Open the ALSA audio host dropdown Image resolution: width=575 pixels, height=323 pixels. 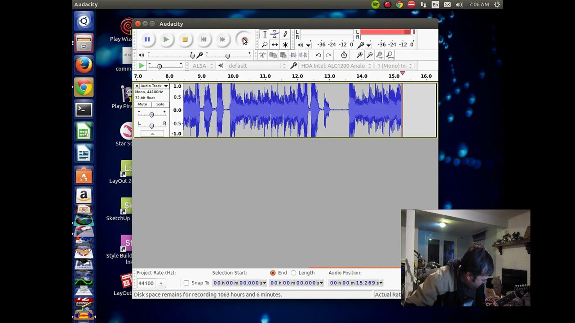pos(202,65)
